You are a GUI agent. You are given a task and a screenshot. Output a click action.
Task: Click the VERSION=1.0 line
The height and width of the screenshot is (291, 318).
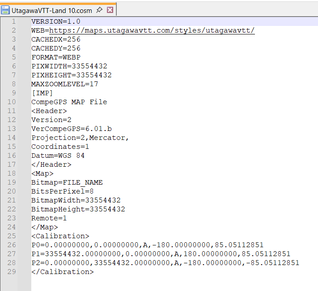pos(56,21)
